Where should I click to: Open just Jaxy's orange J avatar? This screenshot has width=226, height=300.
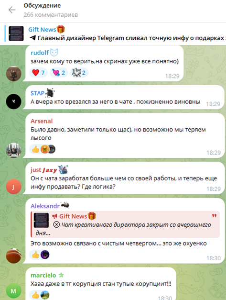13,187
